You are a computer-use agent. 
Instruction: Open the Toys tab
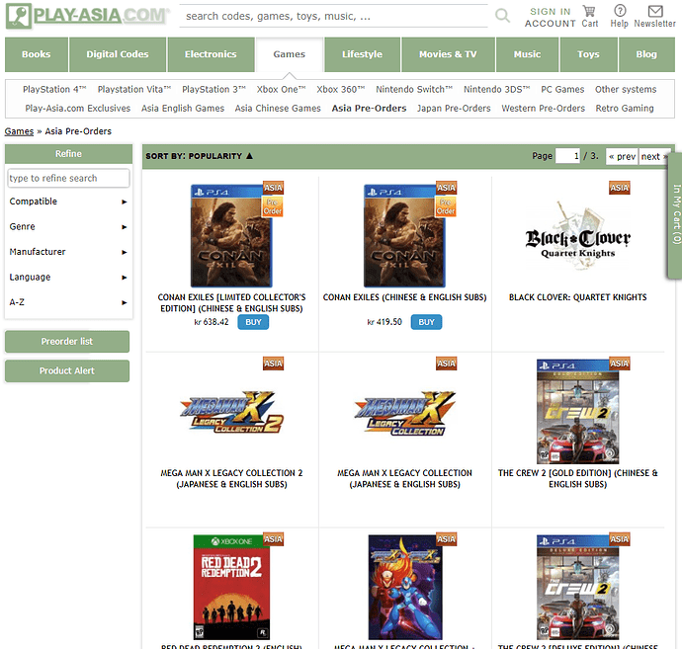588,54
